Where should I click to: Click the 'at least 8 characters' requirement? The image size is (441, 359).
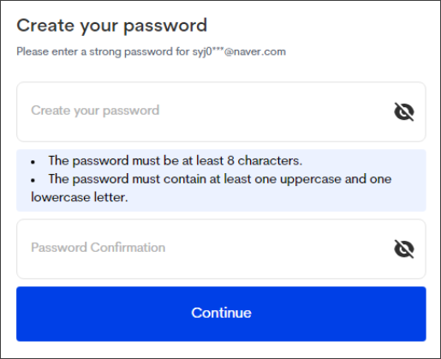pos(175,161)
